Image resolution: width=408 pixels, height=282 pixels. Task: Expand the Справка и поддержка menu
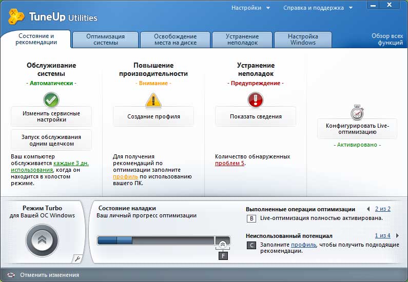[318, 8]
